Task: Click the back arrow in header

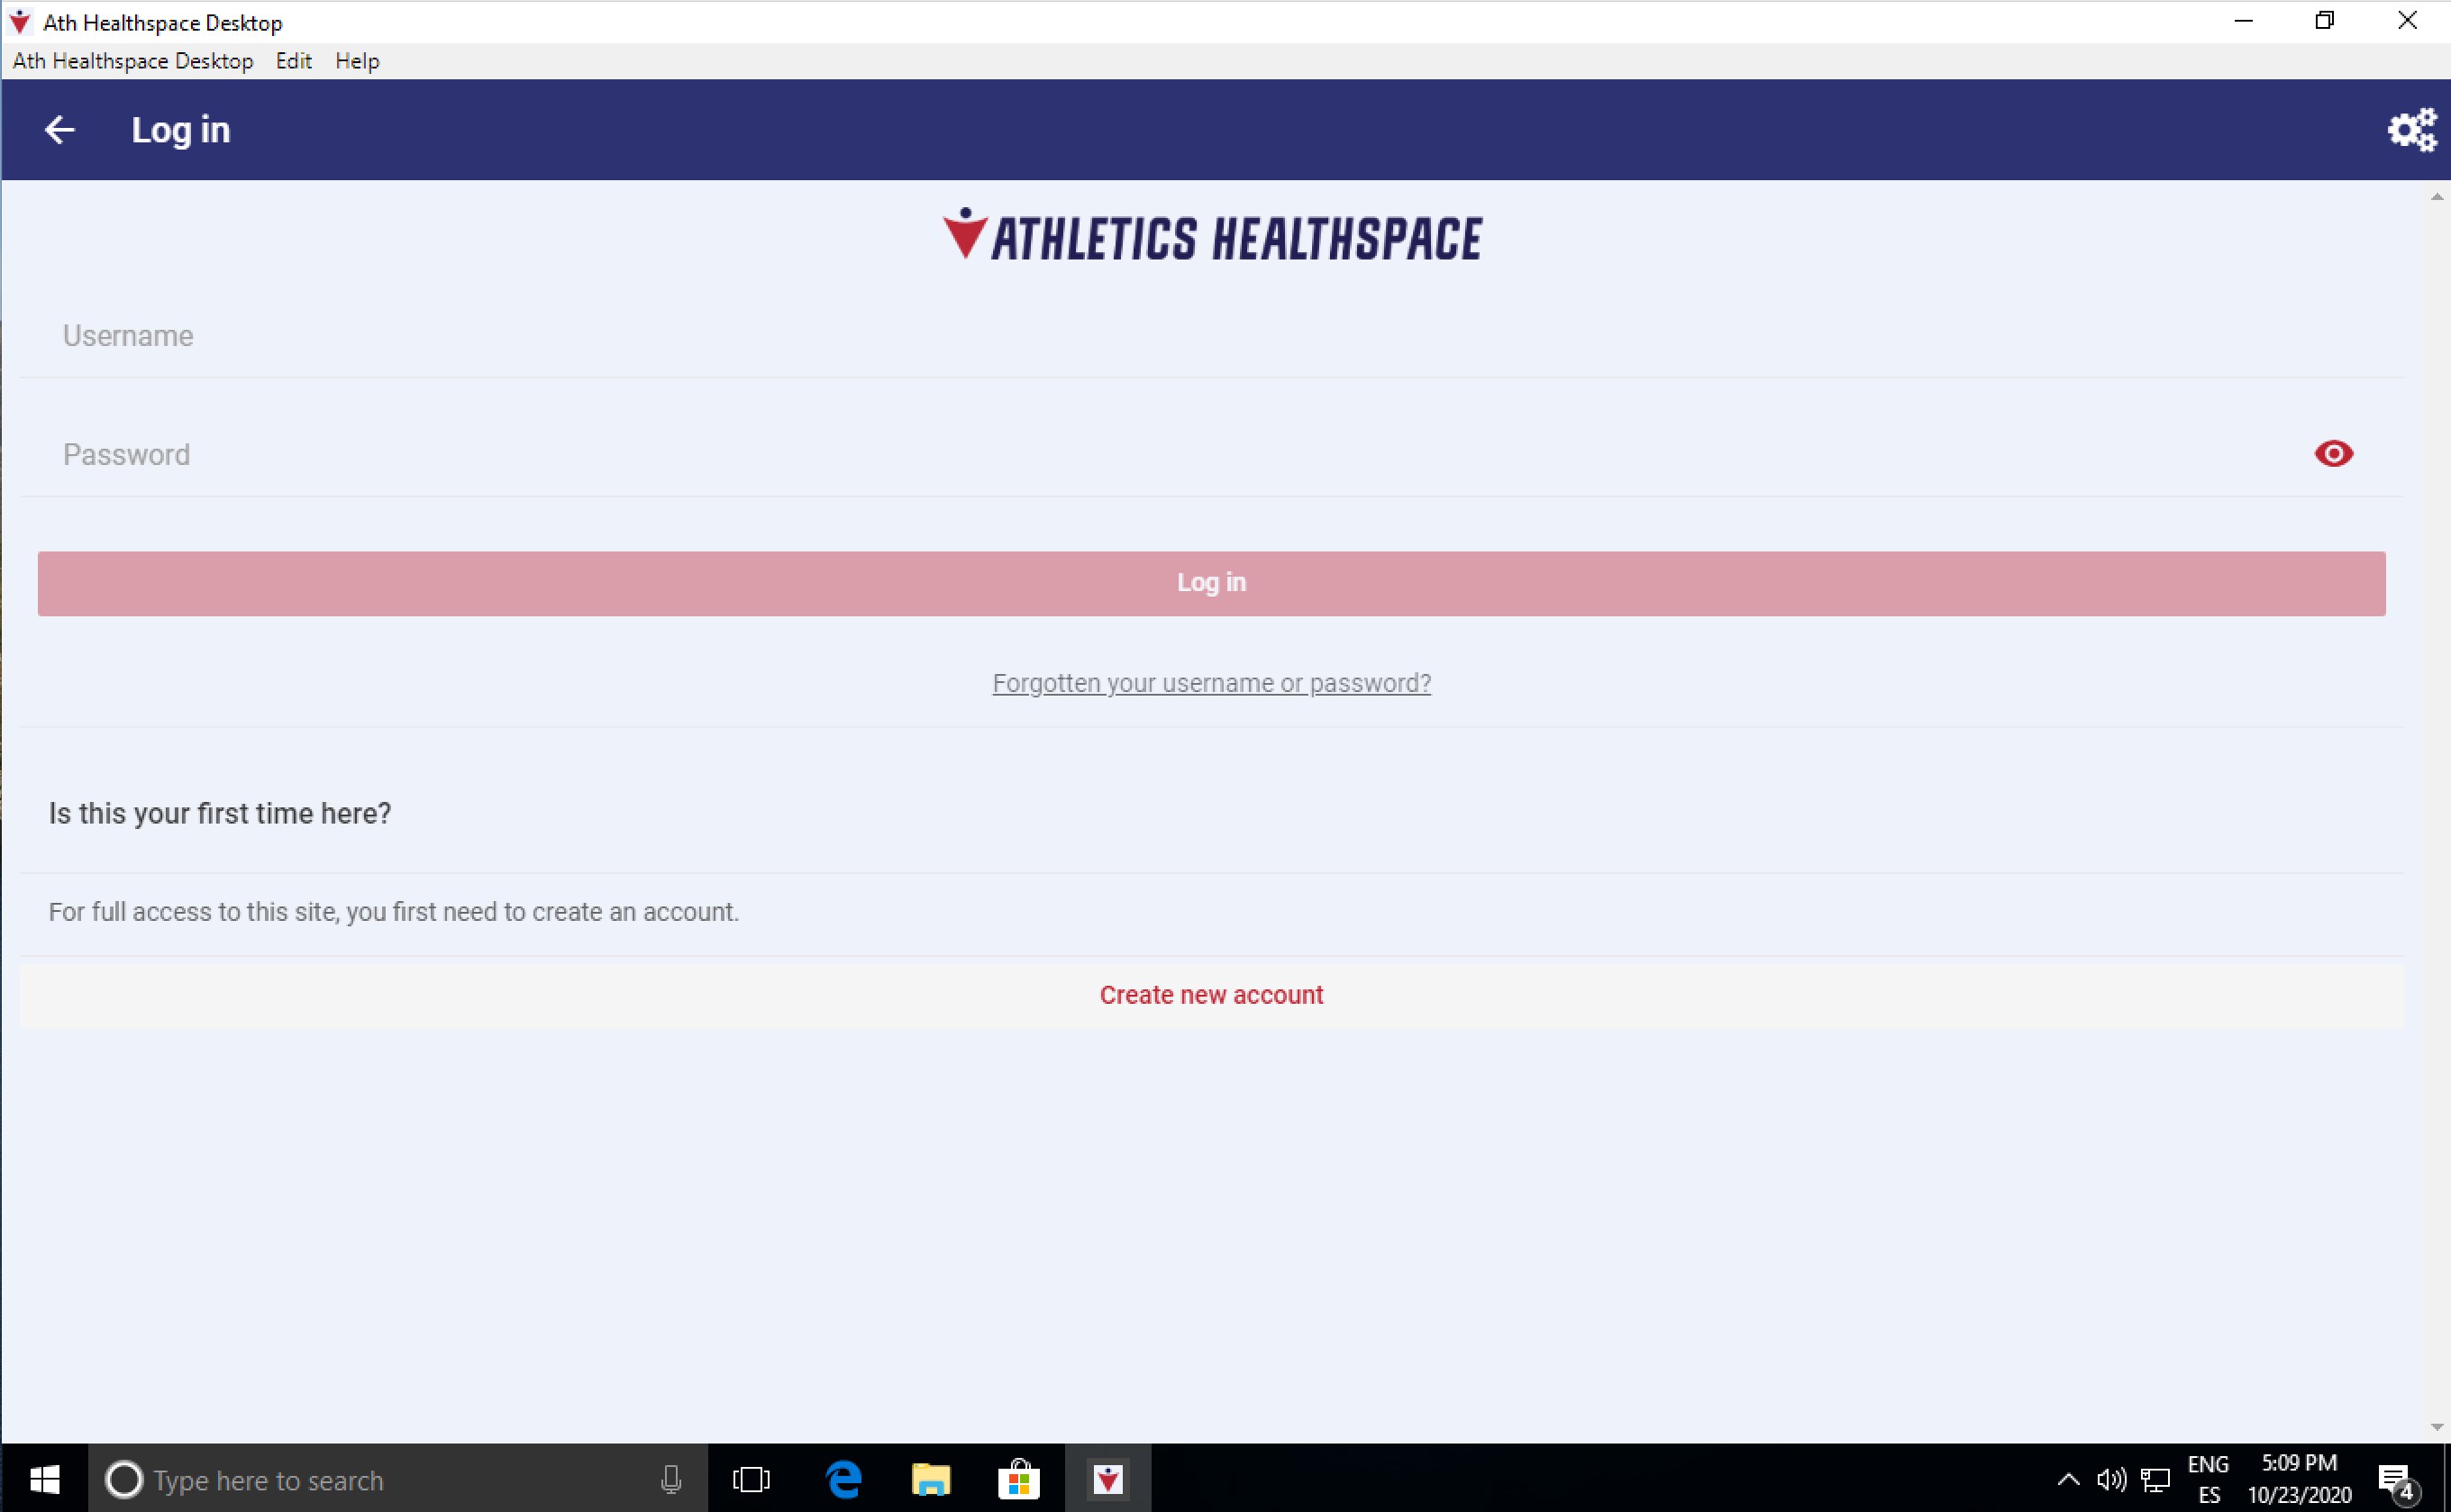Action: [x=60, y=130]
